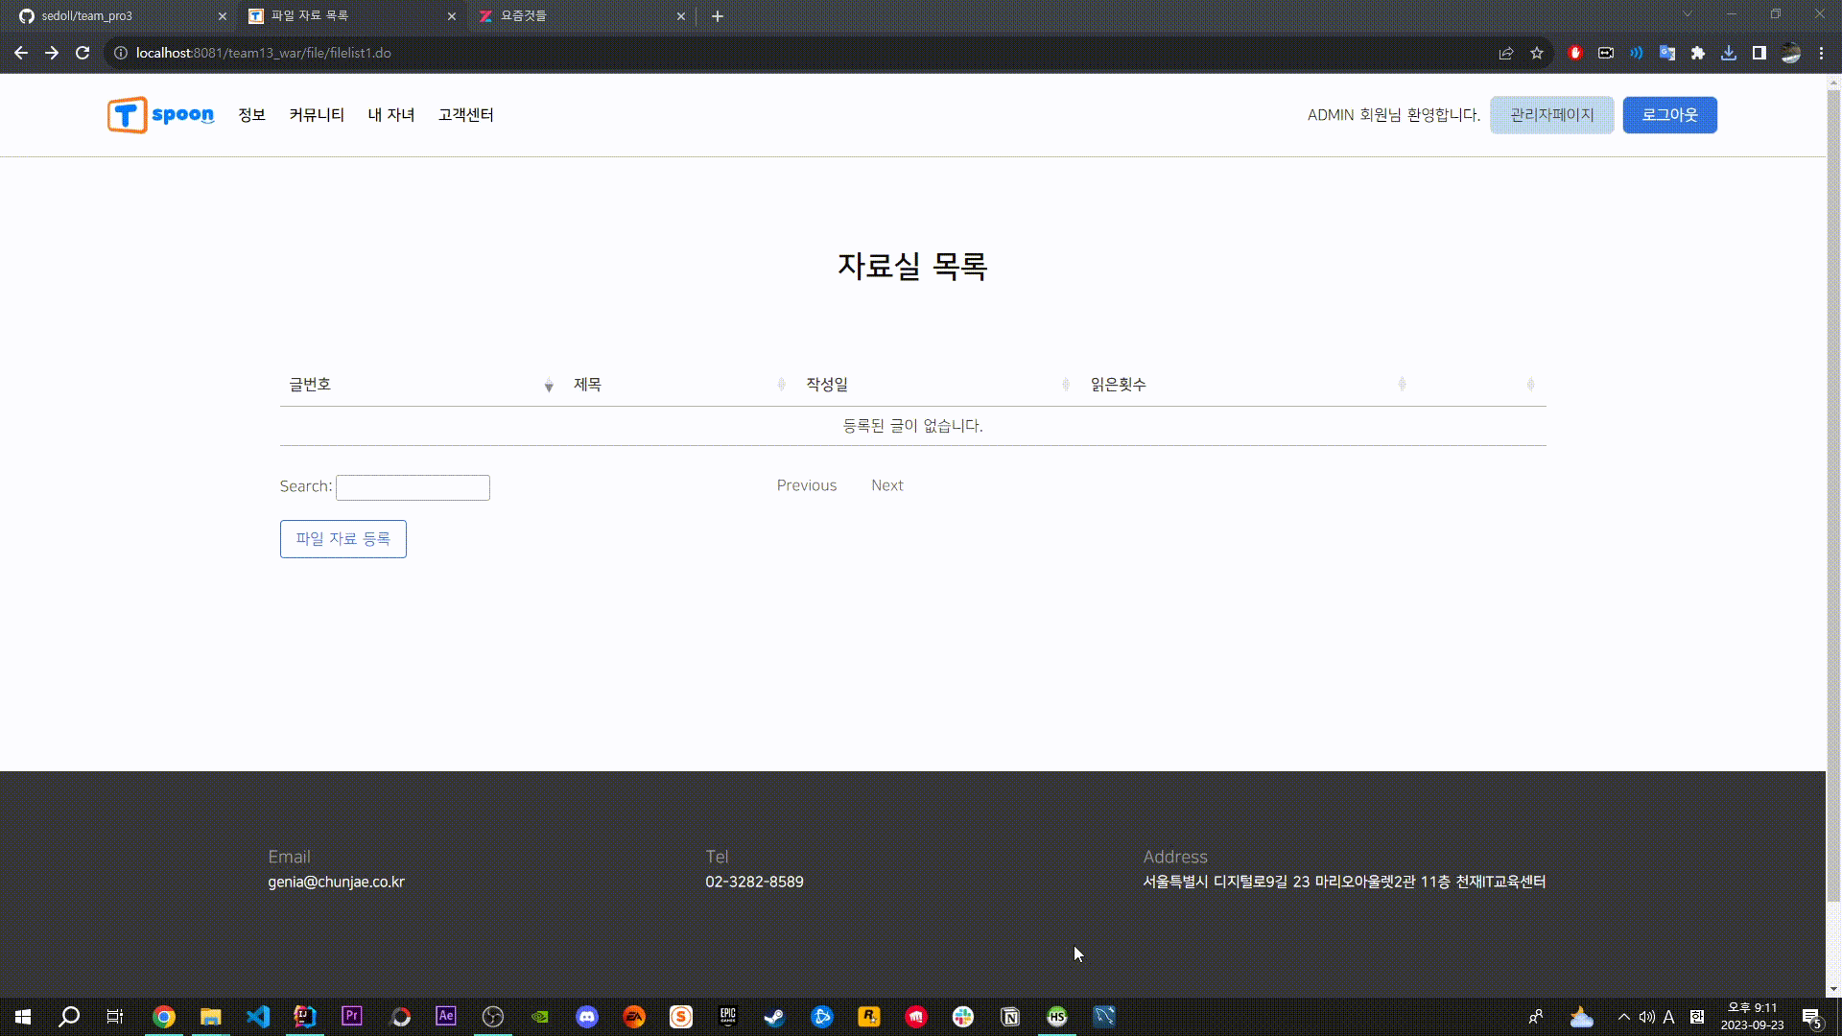Open the 커뮤니티 navigation menu
1842x1036 pixels.
[317, 115]
